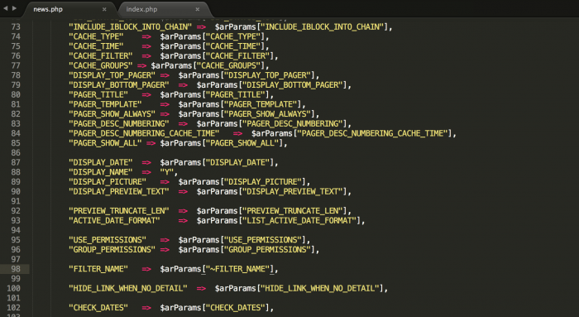Click "PAGER_DESC_NUMBERING" key on line 83
This screenshot has width=579, height=317.
coord(119,123)
